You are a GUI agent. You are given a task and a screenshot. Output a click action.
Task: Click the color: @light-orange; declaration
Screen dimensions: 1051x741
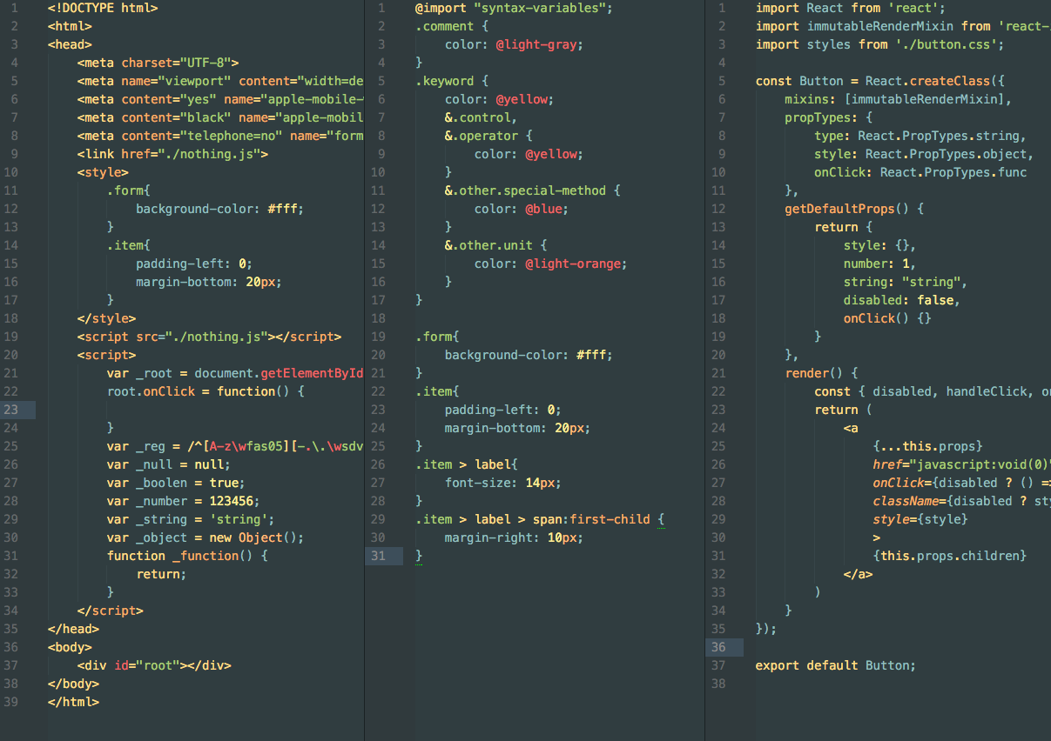coord(551,264)
